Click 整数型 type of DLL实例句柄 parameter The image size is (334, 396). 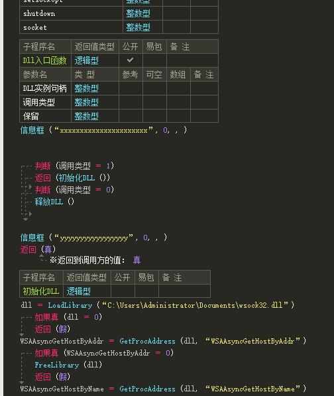pos(86,88)
